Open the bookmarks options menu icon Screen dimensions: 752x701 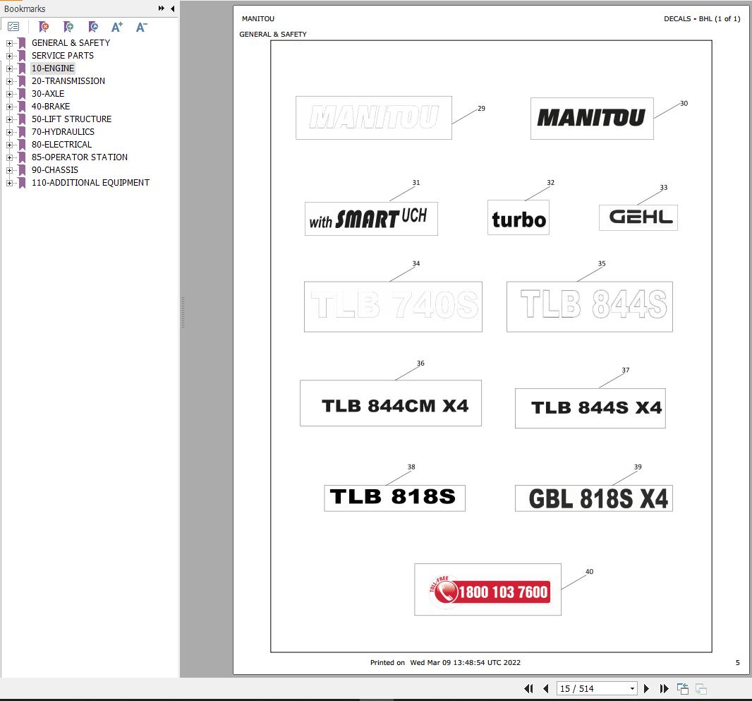(x=13, y=27)
